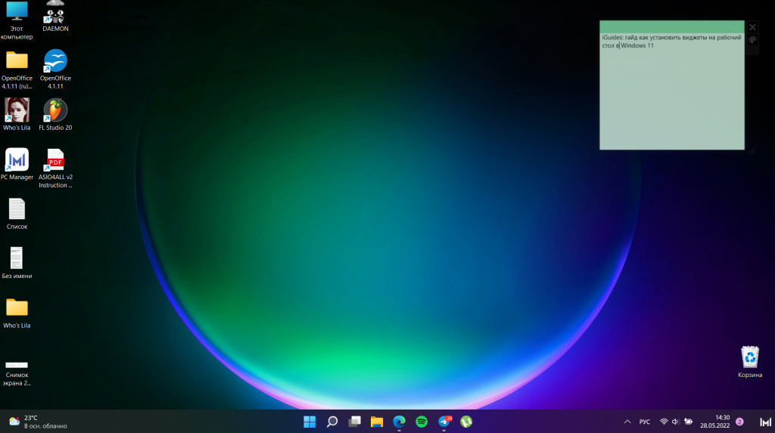Select the Корзина recycle bin icon
Screen dimensions: 775x433
[x=749, y=361]
